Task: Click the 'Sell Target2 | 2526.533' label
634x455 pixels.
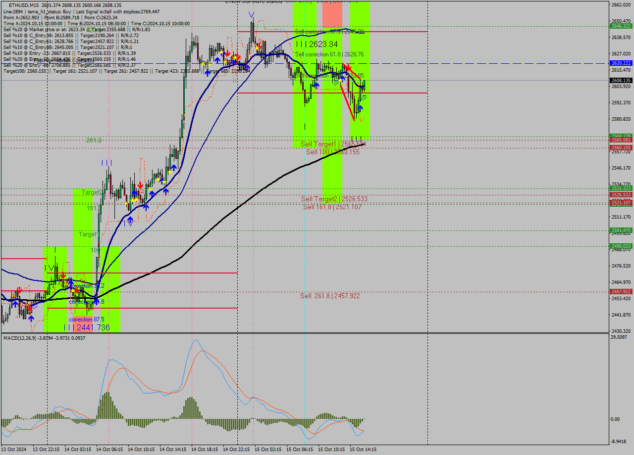Action: click(x=334, y=199)
